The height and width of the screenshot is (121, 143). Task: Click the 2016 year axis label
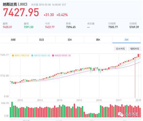click(99, 100)
